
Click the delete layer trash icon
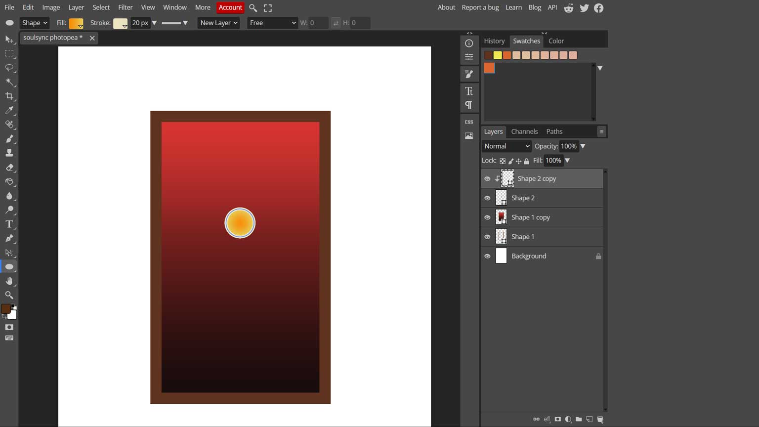(600, 419)
